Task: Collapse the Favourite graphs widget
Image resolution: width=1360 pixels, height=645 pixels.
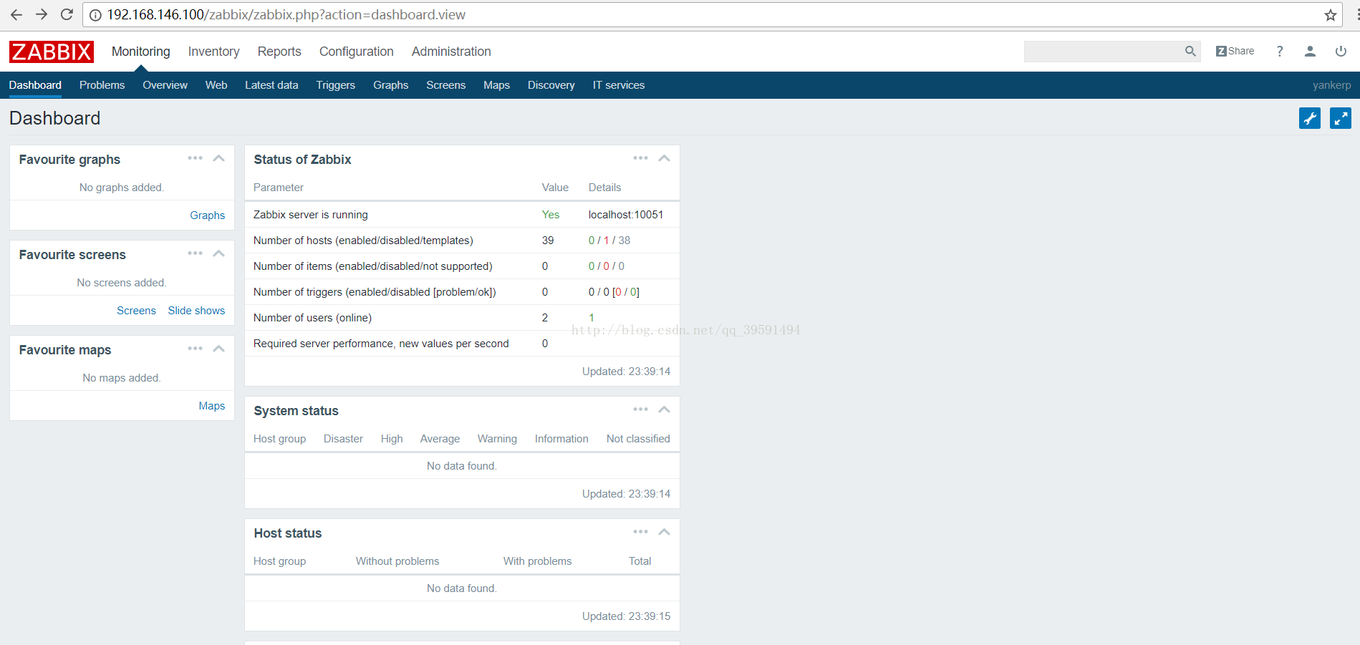Action: point(219,158)
